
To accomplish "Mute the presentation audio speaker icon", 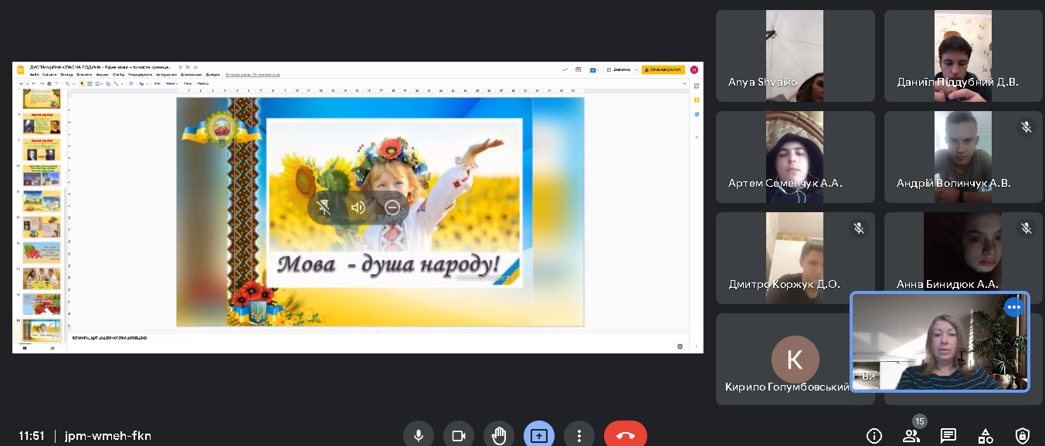I will 358,208.
